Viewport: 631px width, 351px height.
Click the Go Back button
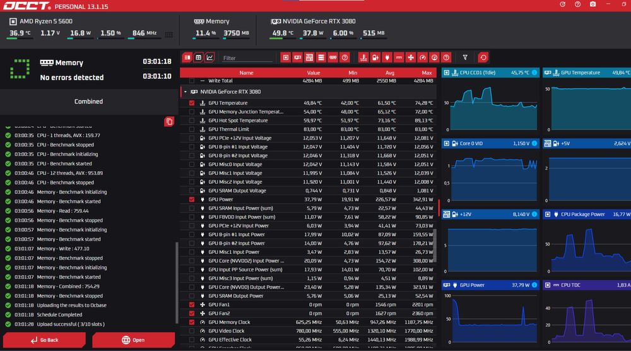click(x=44, y=340)
